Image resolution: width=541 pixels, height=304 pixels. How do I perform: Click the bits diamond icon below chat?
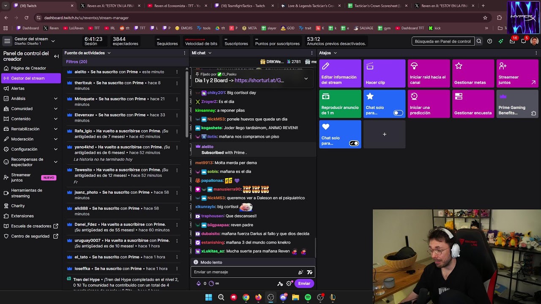(x=199, y=284)
